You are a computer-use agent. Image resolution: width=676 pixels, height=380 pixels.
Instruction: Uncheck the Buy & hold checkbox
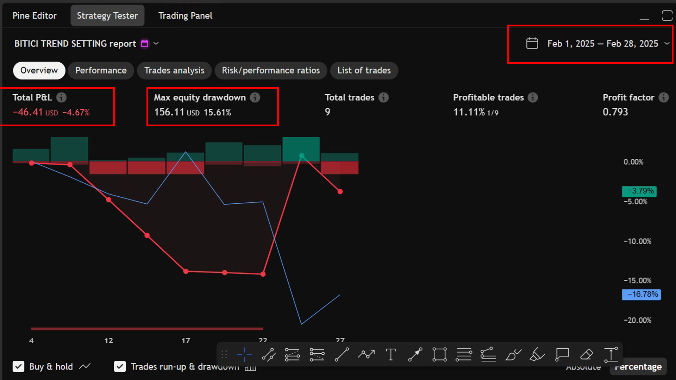(x=18, y=367)
